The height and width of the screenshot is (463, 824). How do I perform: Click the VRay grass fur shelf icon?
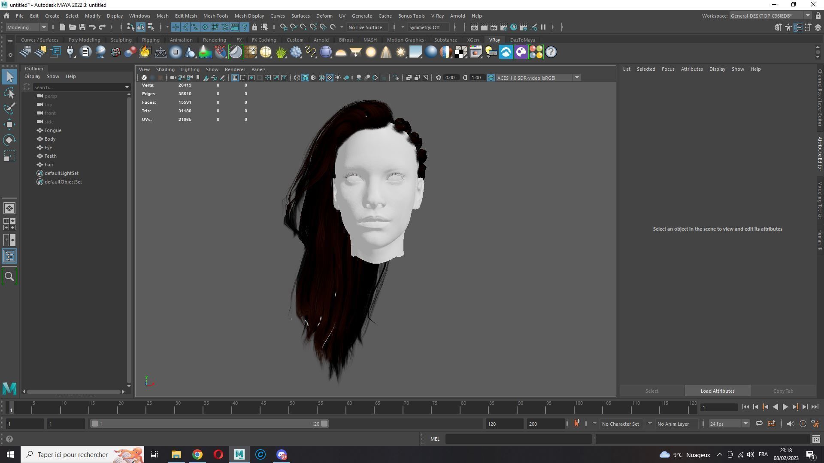pyautogui.click(x=281, y=52)
